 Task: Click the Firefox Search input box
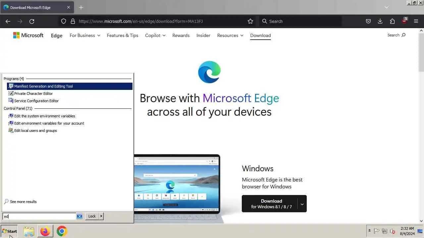(x=300, y=21)
